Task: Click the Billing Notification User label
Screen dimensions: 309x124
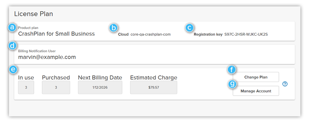Action: [x=37, y=51]
